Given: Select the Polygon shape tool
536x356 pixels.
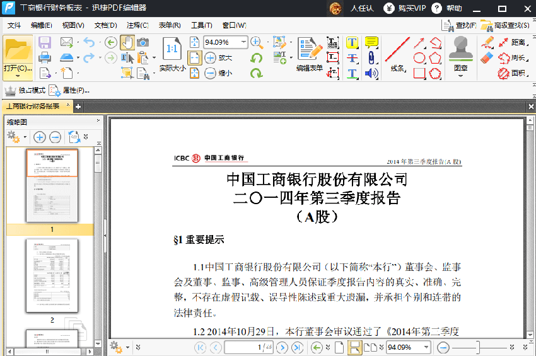Looking at the screenshot, I should point(435,58).
